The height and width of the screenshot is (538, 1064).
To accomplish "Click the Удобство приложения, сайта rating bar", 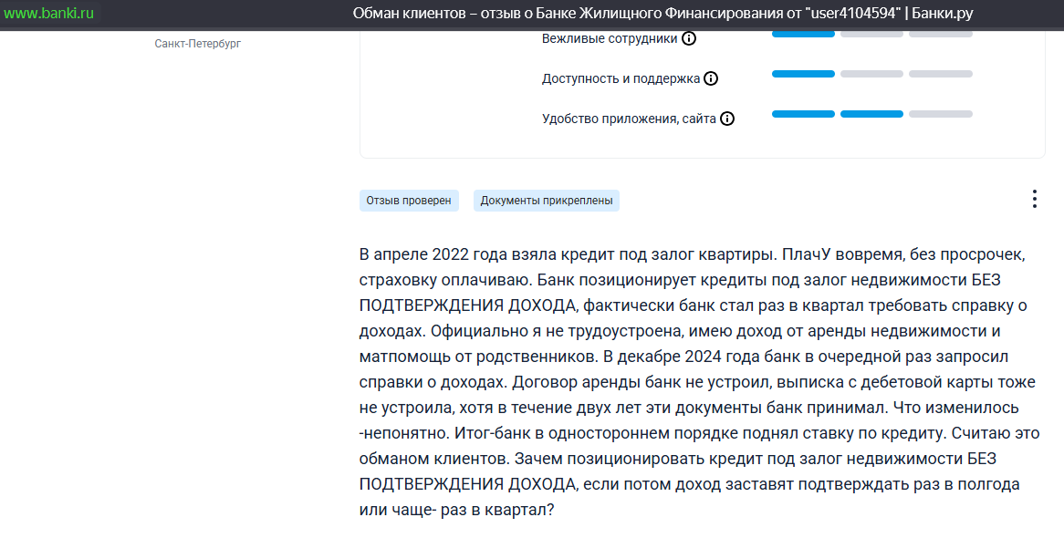I will pos(872,114).
